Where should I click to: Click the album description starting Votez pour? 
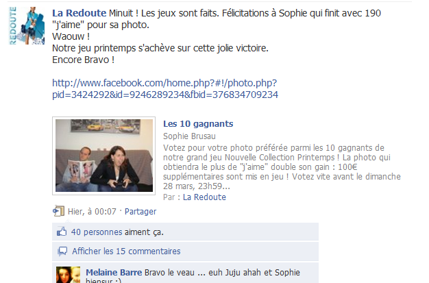click(282, 167)
